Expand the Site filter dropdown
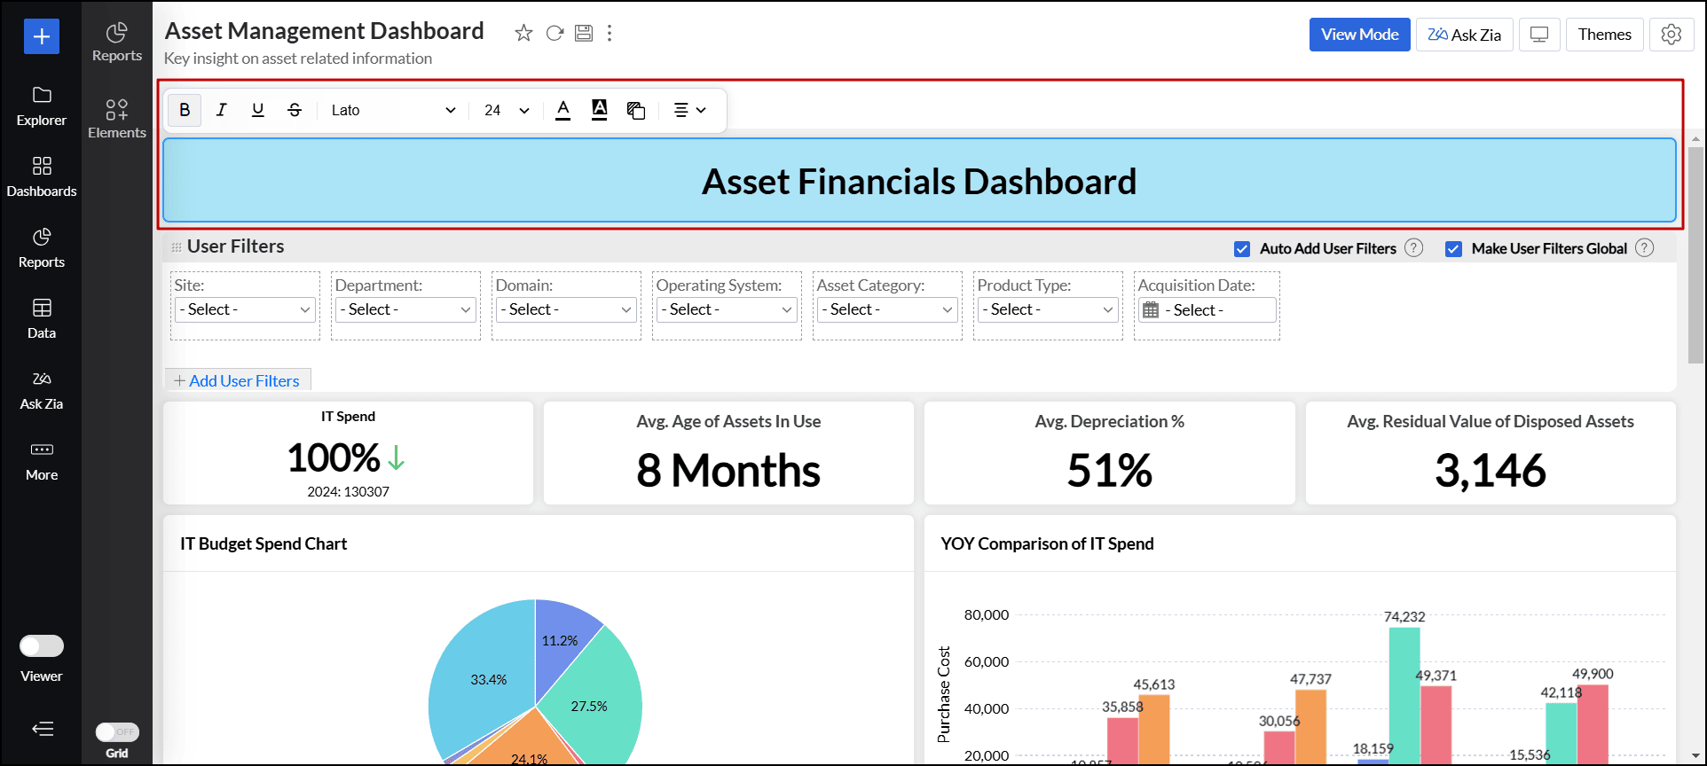 click(x=246, y=309)
